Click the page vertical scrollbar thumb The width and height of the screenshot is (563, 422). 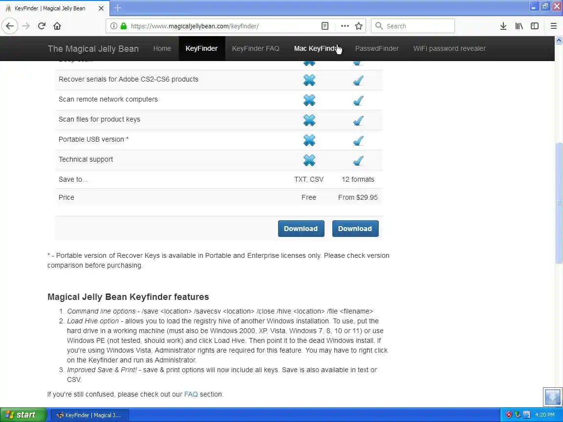pos(559,203)
